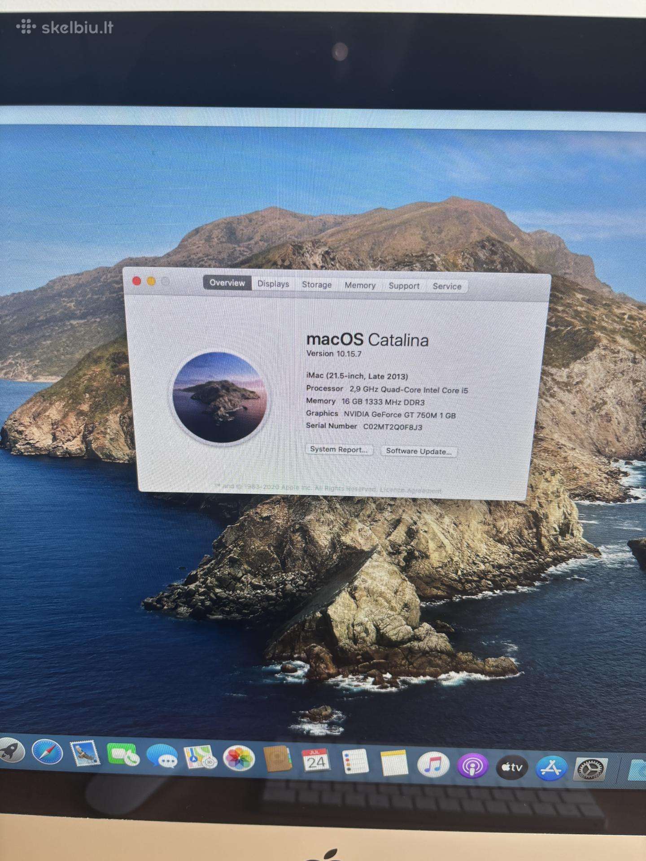Launch Maps from the Dock
This screenshot has width=646, height=861.
[x=201, y=758]
